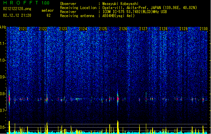Select observer name Masayuki Kobayashi
211x134 pixels.
[120, 4]
